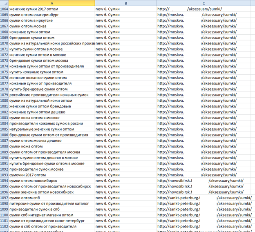This screenshot has height=232, width=255.
Task: Select column C header
Action: (x=204, y=3)
